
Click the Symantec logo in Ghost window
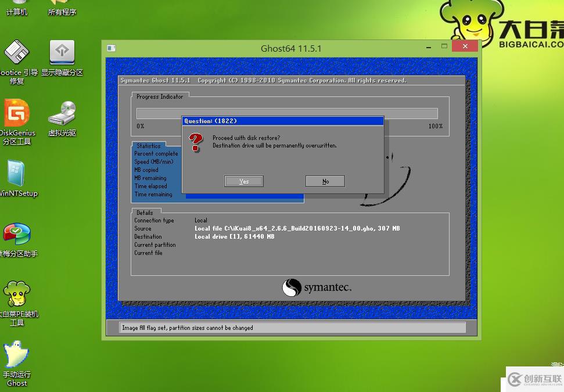(x=317, y=287)
